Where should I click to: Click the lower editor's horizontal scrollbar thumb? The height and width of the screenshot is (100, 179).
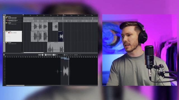pyautogui.click(x=15, y=85)
